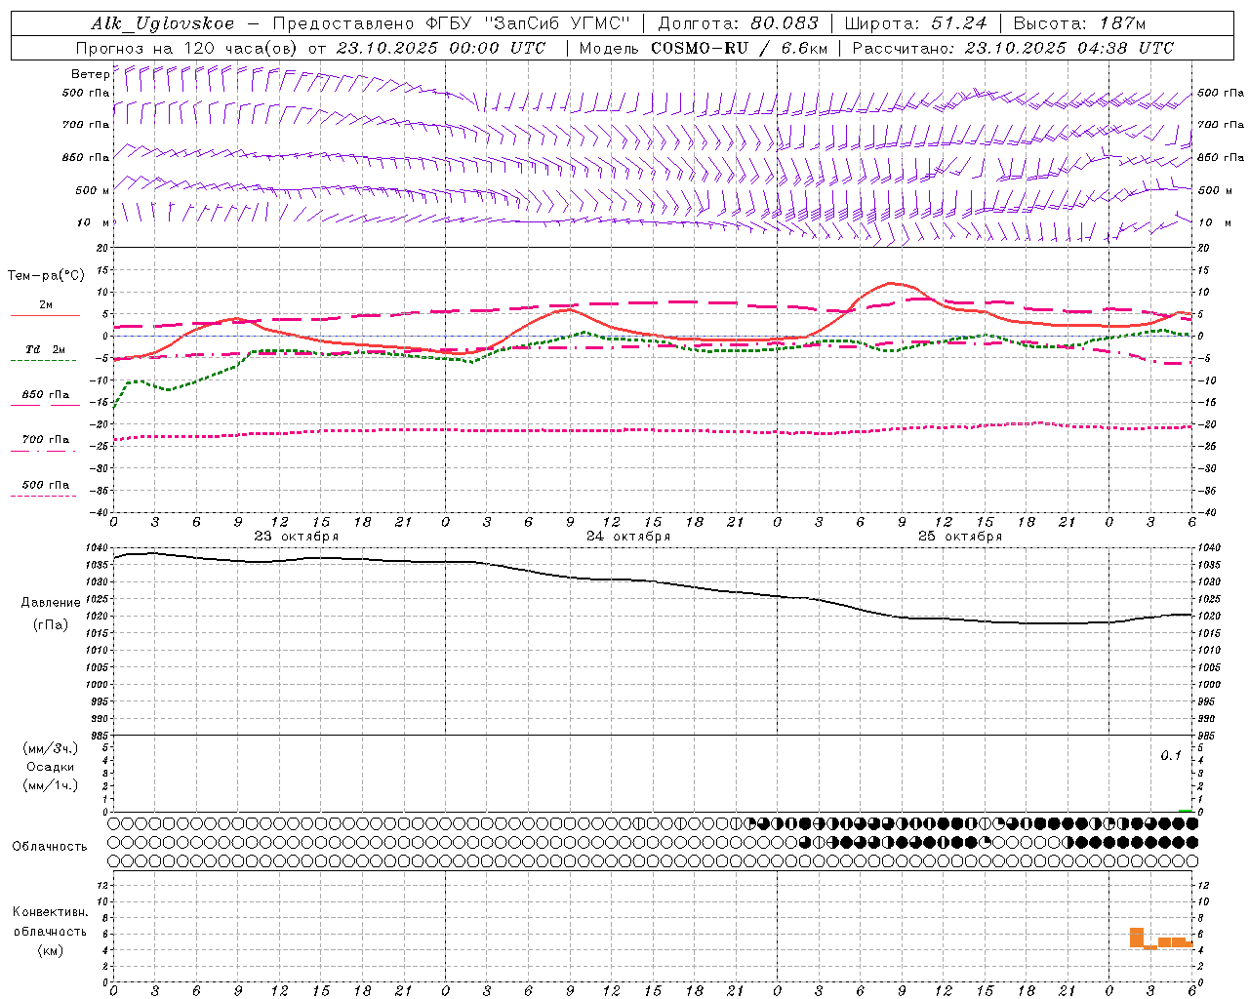Click the "Конвективн." convective cloud label
Image resolution: width=1249 pixels, height=999 pixels.
[50, 912]
